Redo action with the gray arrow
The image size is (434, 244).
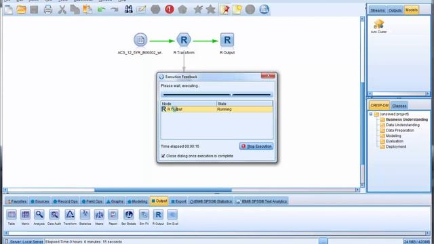[x=114, y=9]
